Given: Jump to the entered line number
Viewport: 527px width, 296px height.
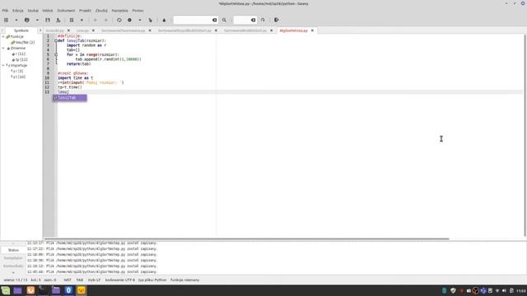Looking at the screenshot, I should [x=263, y=20].
